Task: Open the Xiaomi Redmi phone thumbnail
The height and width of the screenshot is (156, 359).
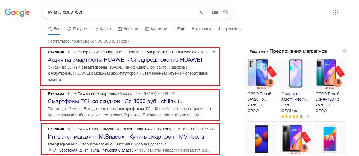Action: click(295, 74)
